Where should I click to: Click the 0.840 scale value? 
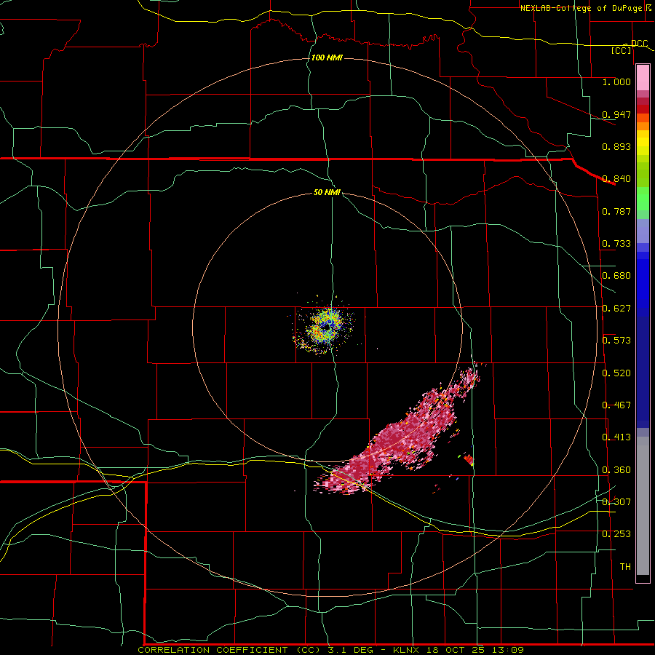pyautogui.click(x=616, y=179)
